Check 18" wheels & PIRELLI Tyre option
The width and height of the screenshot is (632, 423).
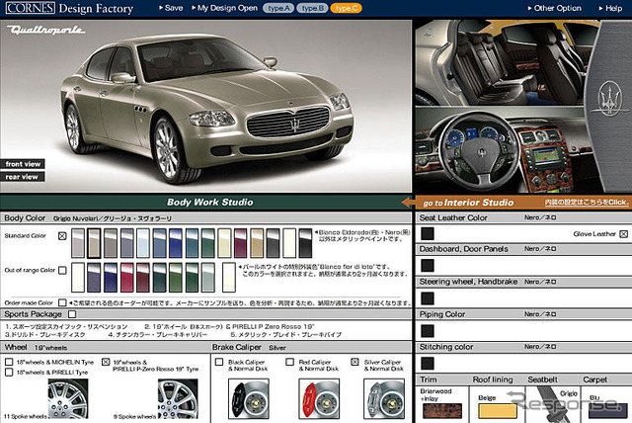(x=9, y=372)
